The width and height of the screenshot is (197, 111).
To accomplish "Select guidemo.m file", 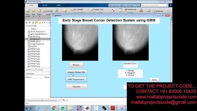I will (35, 39).
